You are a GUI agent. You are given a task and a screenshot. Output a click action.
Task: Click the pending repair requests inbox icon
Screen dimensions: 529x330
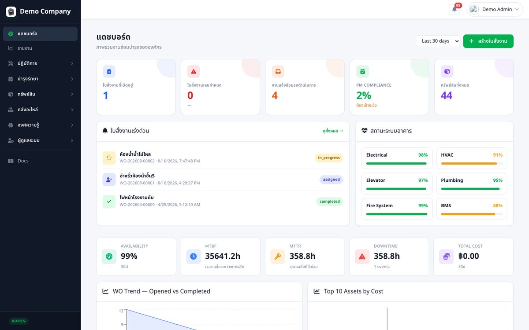pyautogui.click(x=278, y=71)
